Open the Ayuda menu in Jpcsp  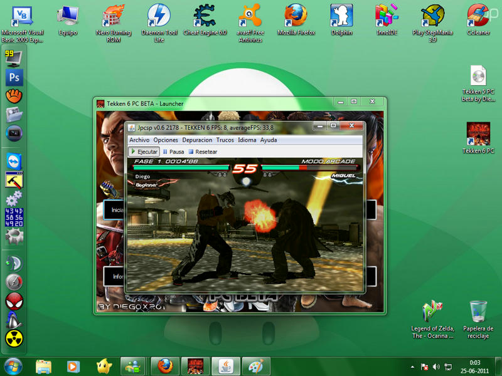coord(269,140)
